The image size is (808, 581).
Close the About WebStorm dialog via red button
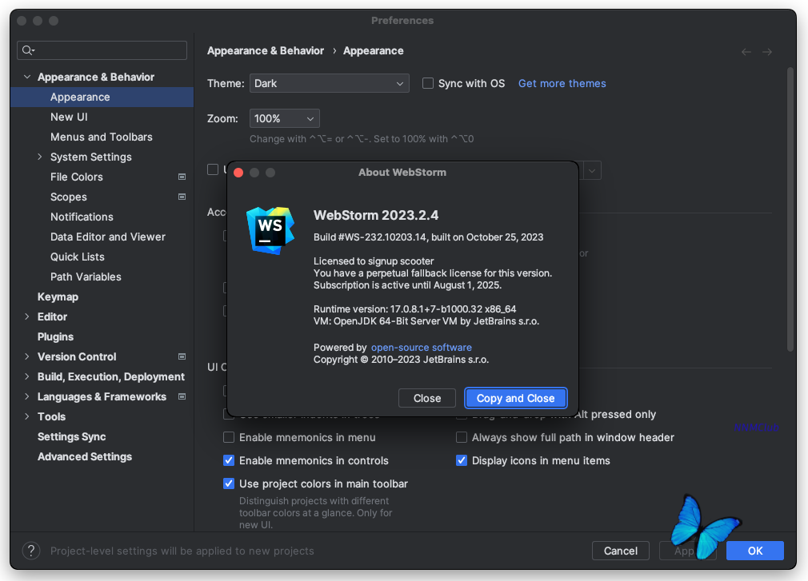(238, 173)
